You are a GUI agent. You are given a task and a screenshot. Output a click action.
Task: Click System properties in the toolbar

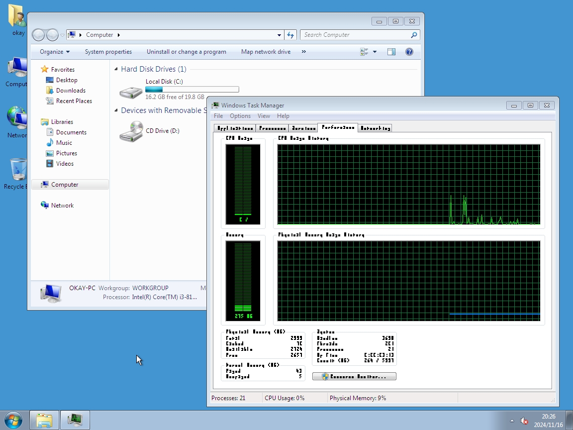coord(108,52)
